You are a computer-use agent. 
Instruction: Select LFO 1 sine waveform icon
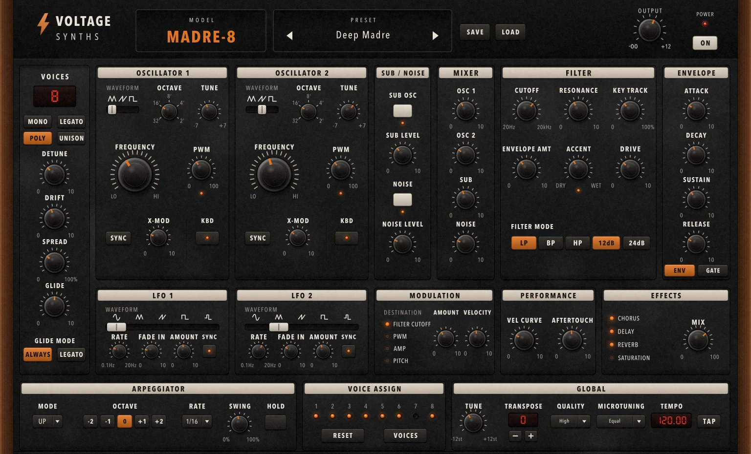pyautogui.click(x=116, y=317)
